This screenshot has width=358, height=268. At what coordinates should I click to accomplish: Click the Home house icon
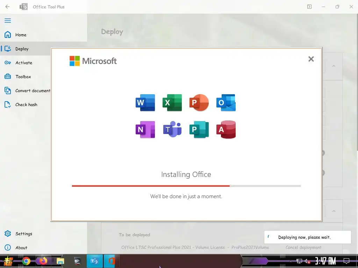8,35
